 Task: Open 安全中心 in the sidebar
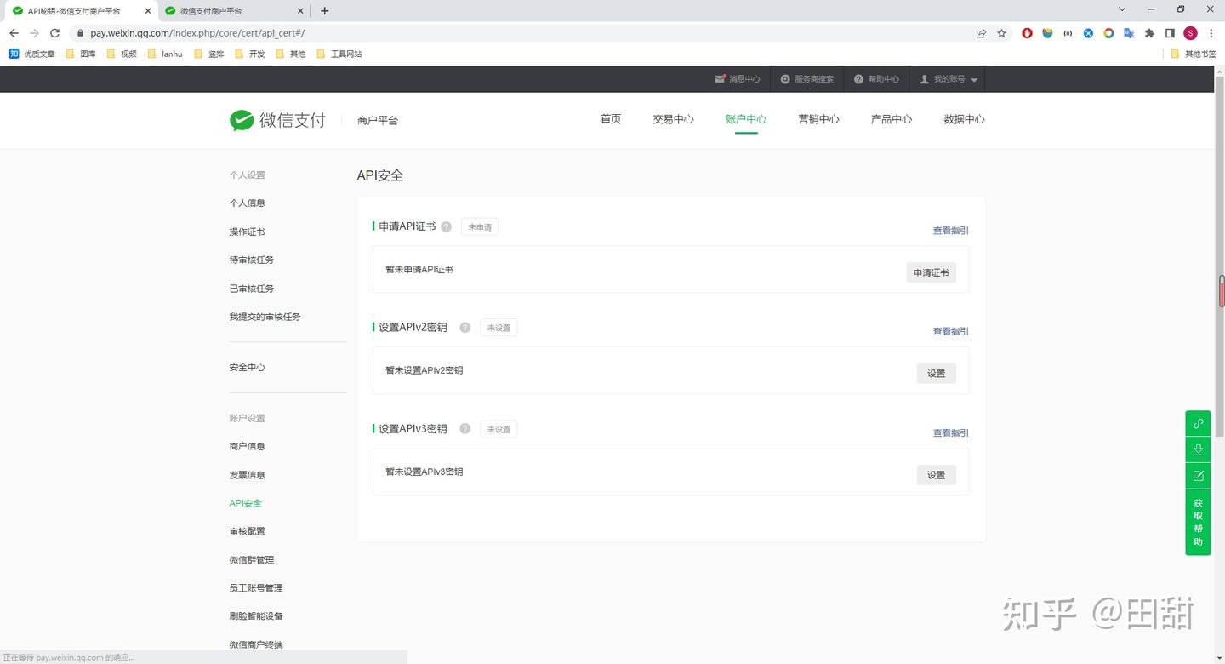(x=247, y=367)
